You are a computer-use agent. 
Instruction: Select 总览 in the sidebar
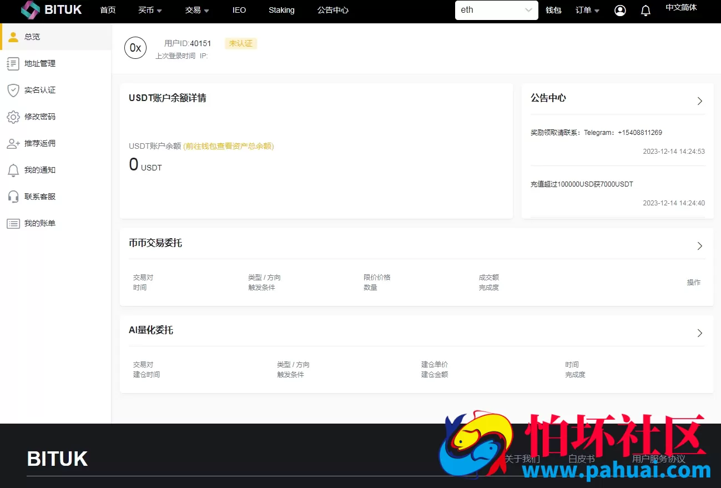click(x=56, y=37)
